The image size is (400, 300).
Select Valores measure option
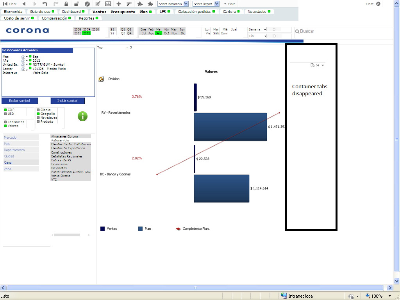pyautogui.click(x=11, y=126)
